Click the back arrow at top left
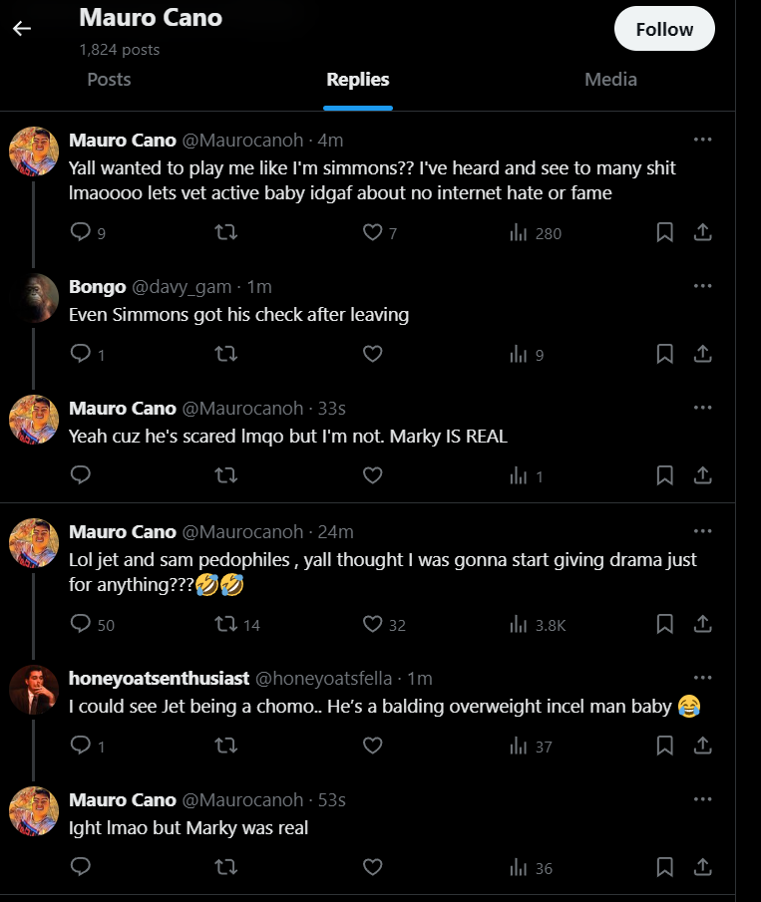 click(x=22, y=28)
